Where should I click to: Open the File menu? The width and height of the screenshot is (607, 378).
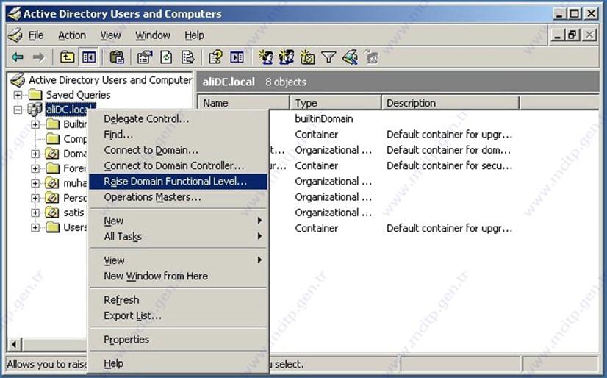click(x=36, y=35)
